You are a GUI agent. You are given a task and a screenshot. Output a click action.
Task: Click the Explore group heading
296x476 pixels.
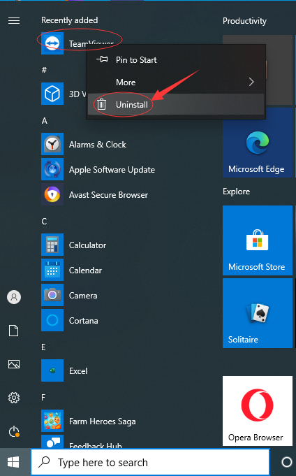(x=236, y=192)
